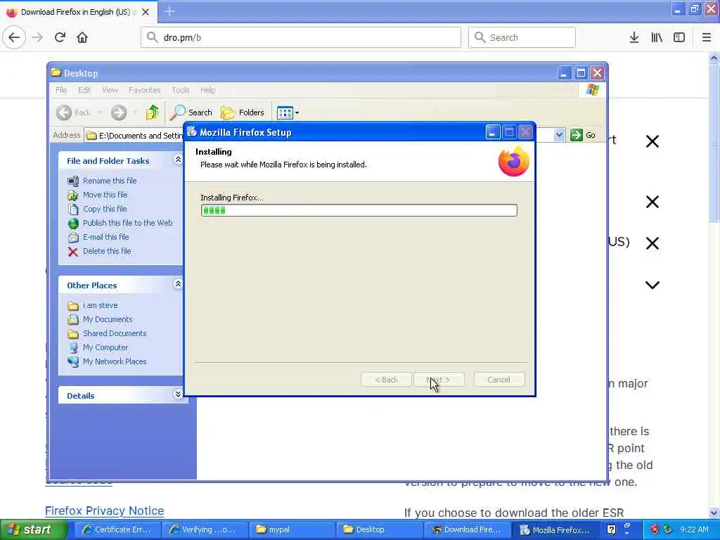Screen dimensions: 720x540
Task: Click Cancel in Firefox Setup
Action: [x=499, y=380]
